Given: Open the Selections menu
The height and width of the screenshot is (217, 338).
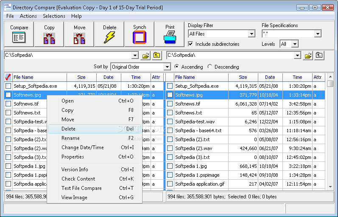Looking at the screenshot, I should pyautogui.click(x=54, y=16).
